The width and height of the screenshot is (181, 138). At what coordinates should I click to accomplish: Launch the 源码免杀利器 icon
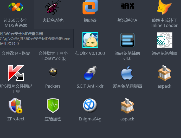165,40
